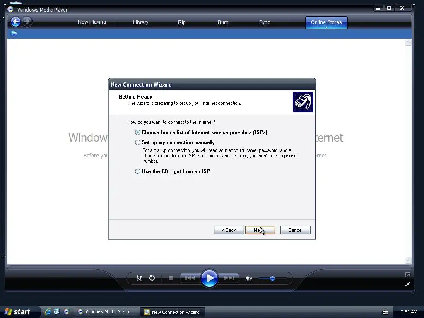Stop playback with the square Stop button
Viewport: 424px width, 318px height.
[171, 278]
